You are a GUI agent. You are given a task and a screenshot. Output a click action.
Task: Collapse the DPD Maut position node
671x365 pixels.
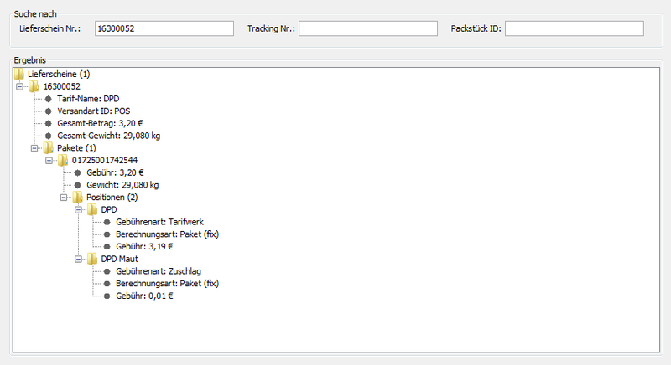coord(78,259)
